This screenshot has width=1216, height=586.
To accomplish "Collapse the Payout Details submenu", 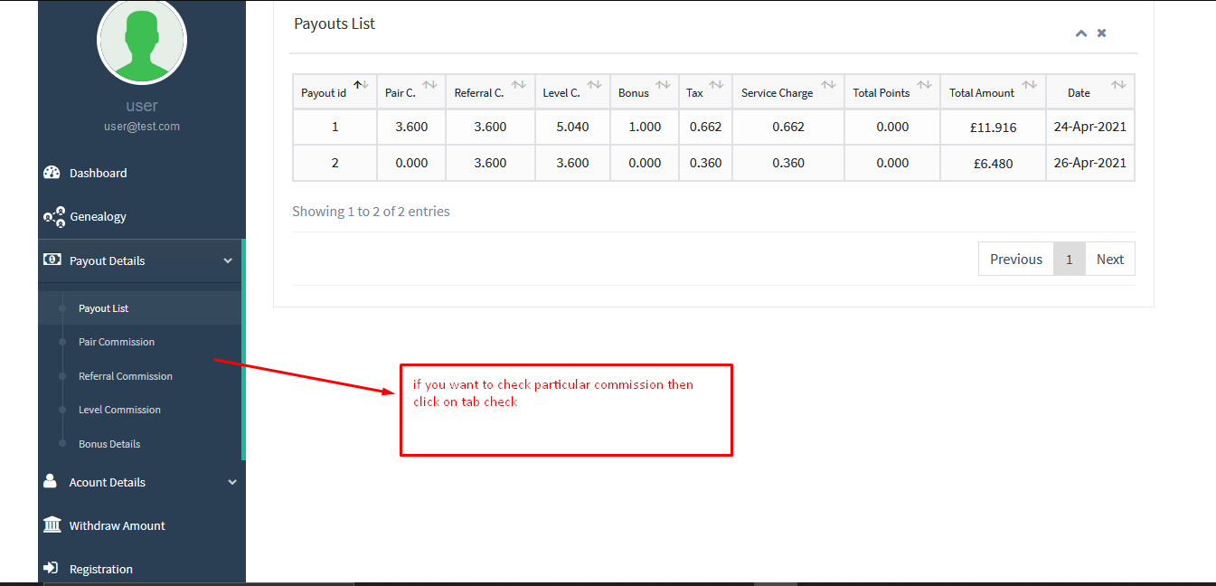I will [x=228, y=261].
